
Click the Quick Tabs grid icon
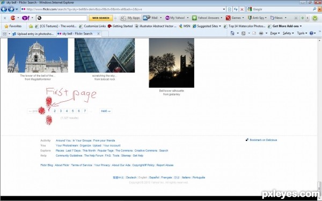[x=4, y=34]
